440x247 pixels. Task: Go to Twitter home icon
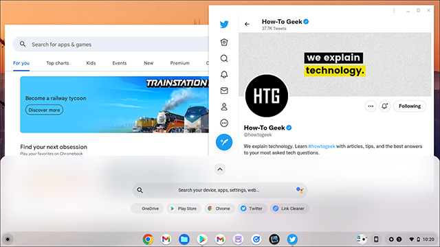[x=224, y=43]
